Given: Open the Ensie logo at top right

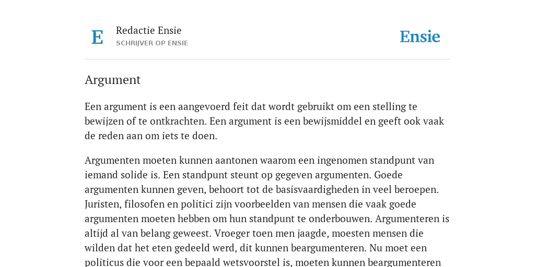Looking at the screenshot, I should tap(420, 37).
